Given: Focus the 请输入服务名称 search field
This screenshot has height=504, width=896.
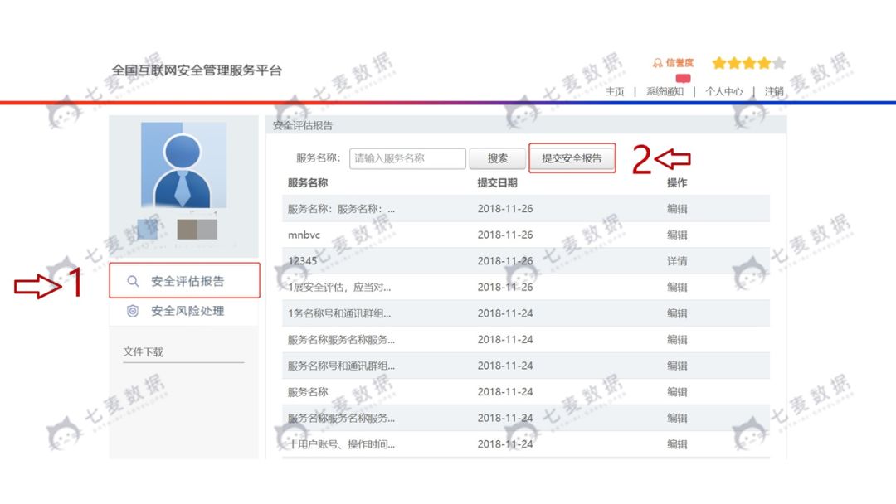Looking at the screenshot, I should [407, 158].
